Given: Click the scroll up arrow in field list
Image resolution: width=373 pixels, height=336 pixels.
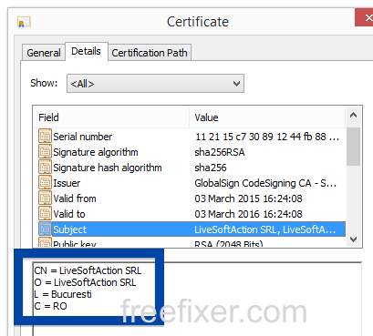Looking at the screenshot, I should [353, 116].
